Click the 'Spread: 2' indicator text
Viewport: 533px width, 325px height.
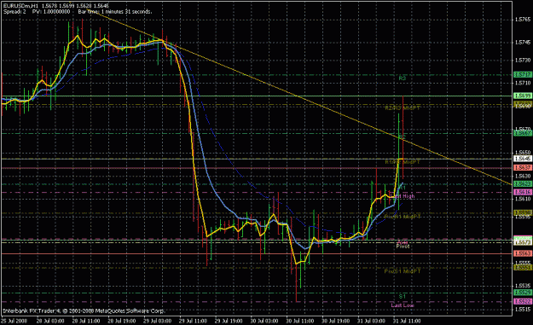tap(14, 12)
